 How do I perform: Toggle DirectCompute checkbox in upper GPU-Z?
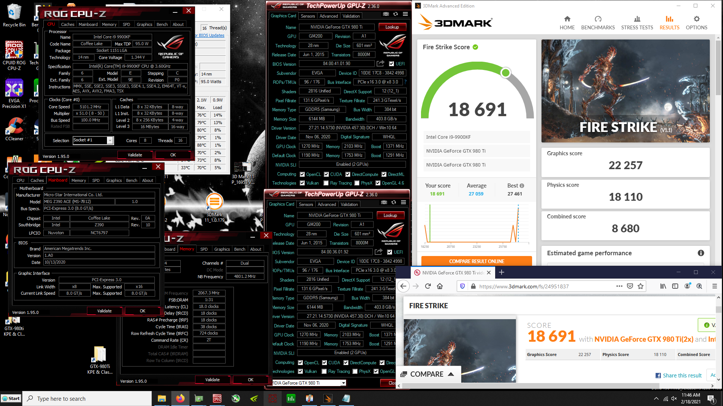348,174
